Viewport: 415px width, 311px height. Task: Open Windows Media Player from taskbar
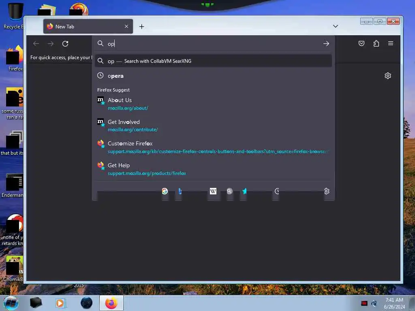[x=60, y=303]
